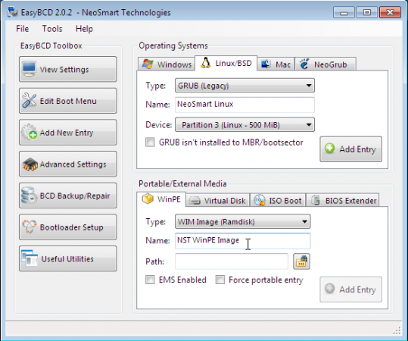Click the windows icon on Useful Utilities
Screen dimensions: 408x341
pos(30,258)
